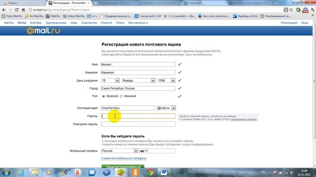Click the Регистрация link at top right
This screenshot has width=316, height=177.
click(x=289, y=23)
